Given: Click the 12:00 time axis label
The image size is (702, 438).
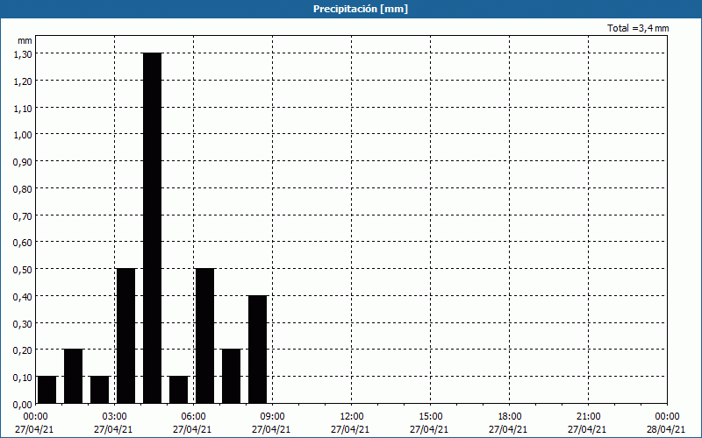Looking at the screenshot, I should tap(352, 417).
